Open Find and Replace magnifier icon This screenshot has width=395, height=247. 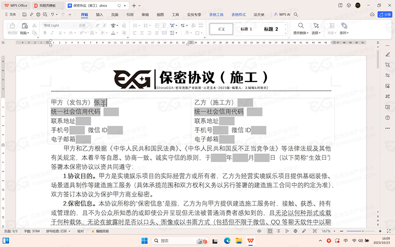pyautogui.click(x=301, y=26)
